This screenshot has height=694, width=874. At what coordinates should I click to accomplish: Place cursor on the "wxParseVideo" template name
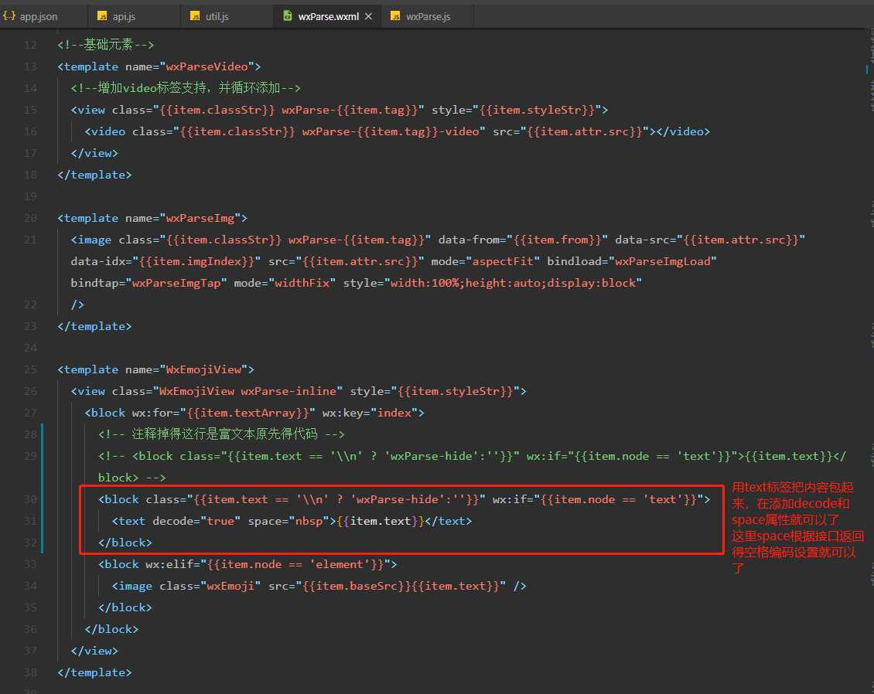tap(207, 66)
